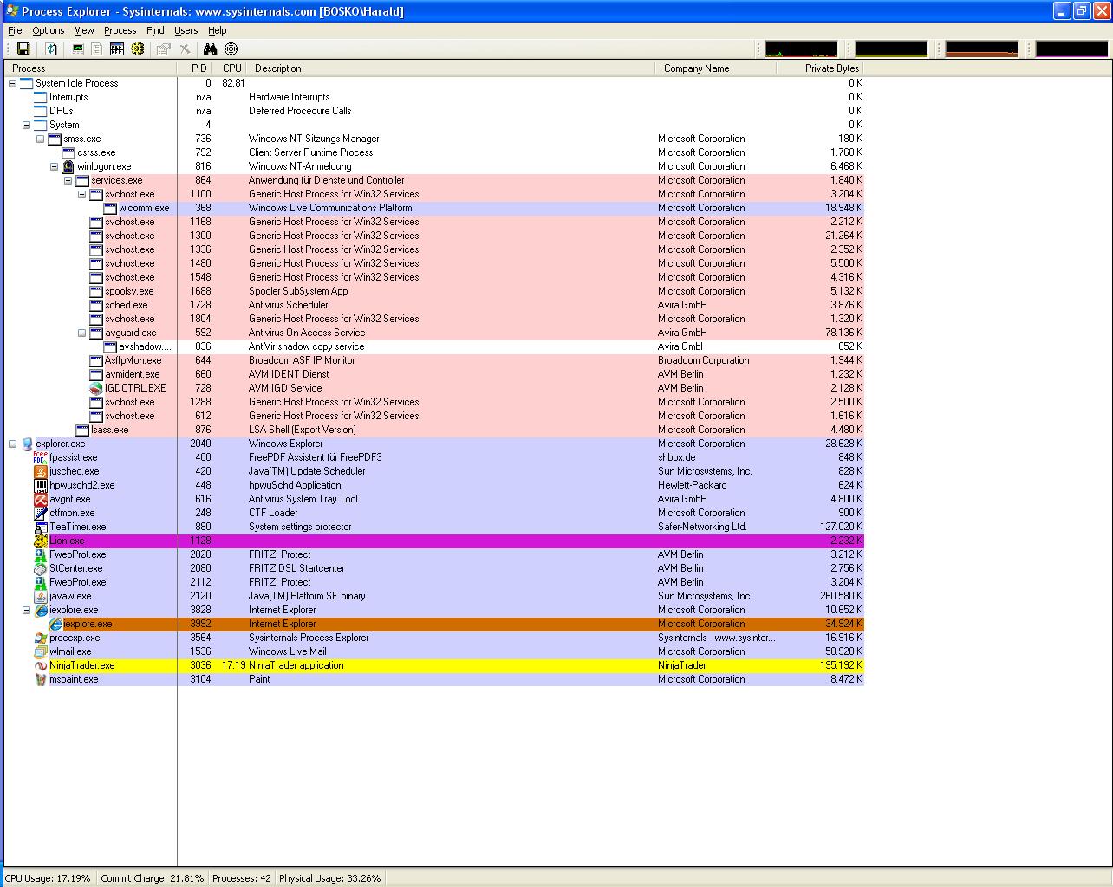The image size is (1113, 887).
Task: Collapse the System tree node
Action: pyautogui.click(x=26, y=125)
